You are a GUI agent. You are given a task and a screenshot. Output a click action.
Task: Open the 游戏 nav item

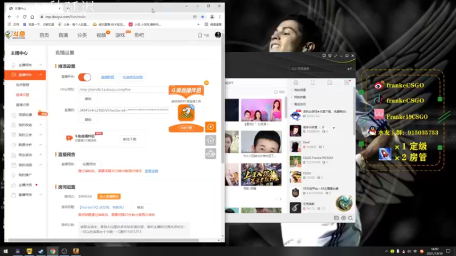(120, 35)
